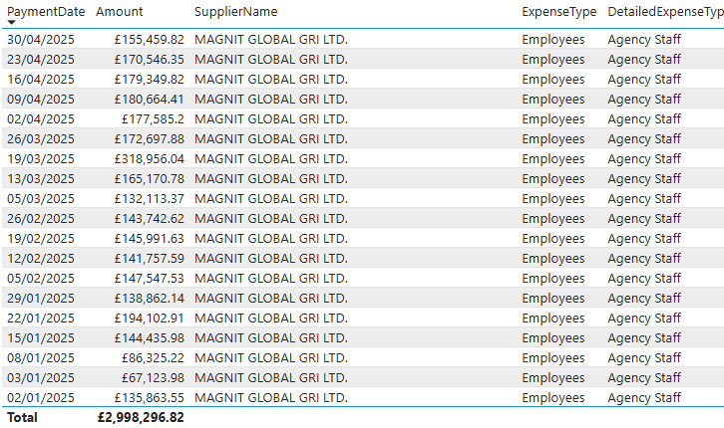Select the 22/01/2025 payment date cell
Image resolution: width=724 pixels, height=428 pixels.
(x=41, y=319)
